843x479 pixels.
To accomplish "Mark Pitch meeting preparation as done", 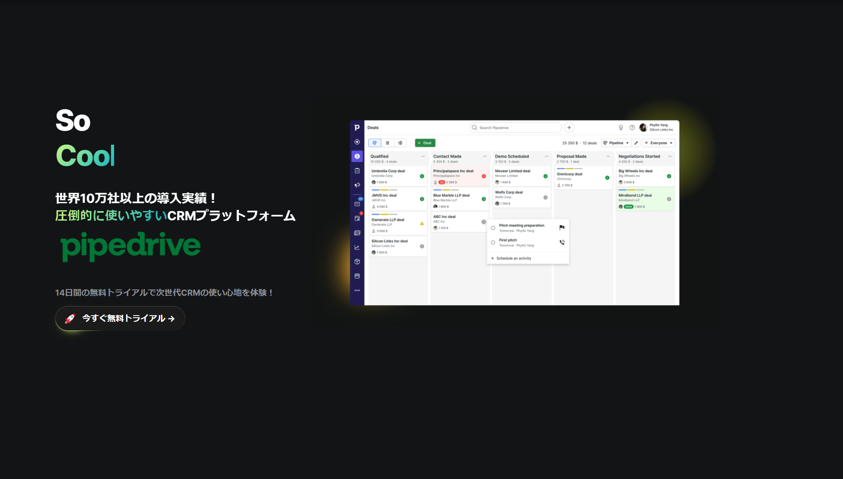I will [x=493, y=228].
